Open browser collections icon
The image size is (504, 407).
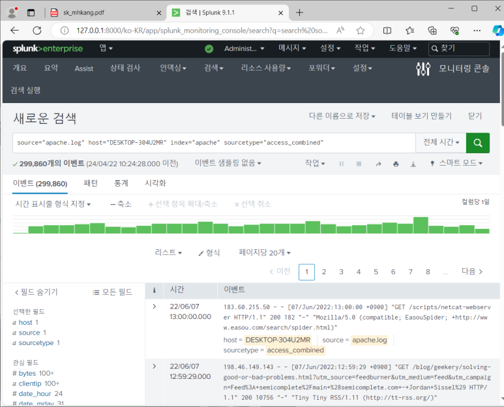[432, 31]
